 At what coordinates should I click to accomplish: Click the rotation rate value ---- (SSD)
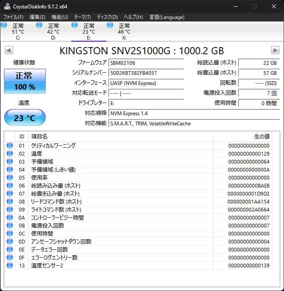[x=259, y=83]
